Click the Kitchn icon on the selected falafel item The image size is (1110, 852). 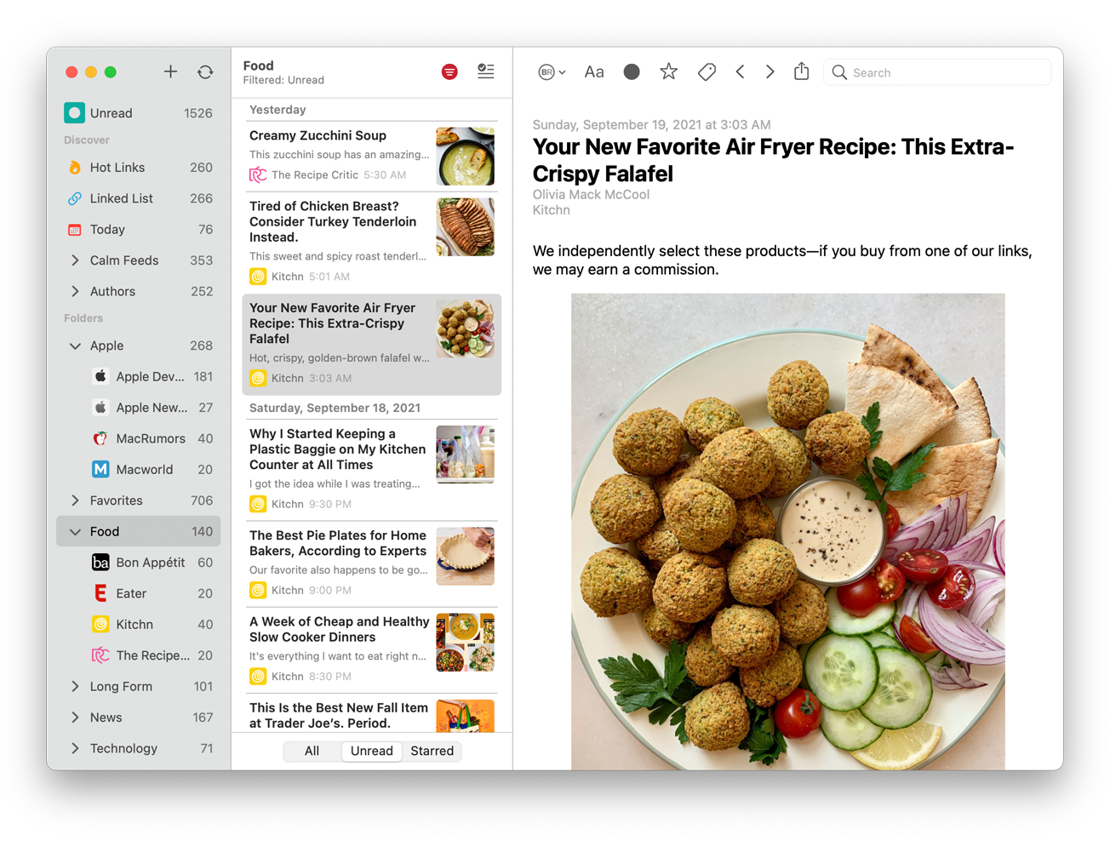(258, 378)
